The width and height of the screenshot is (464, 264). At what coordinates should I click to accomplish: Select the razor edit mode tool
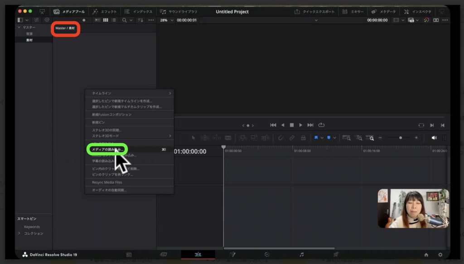click(x=227, y=137)
